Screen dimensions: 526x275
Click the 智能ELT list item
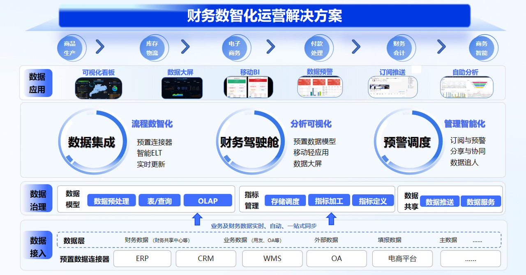pos(150,153)
